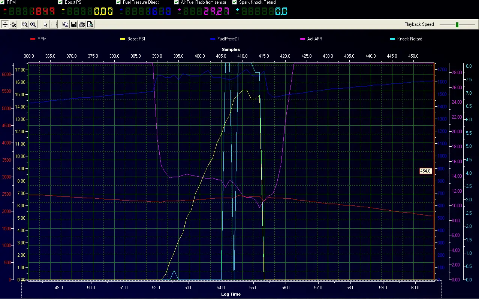This screenshot has width=479, height=299.
Task: Toggle Air Fuel Ratio from sensor checkbox
Action: [x=177, y=2]
